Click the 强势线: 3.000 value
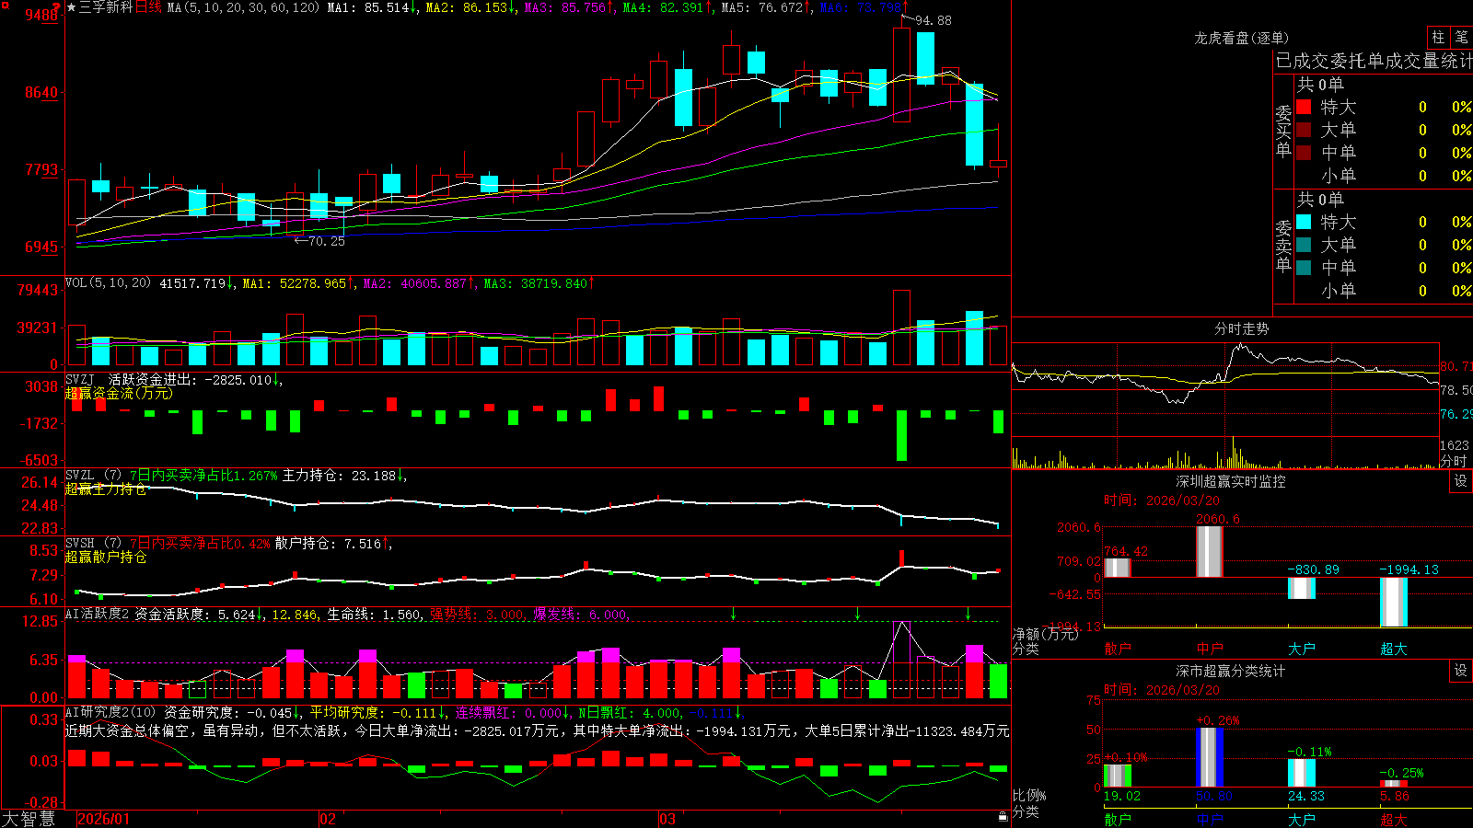This screenshot has width=1473, height=828. pos(477,615)
